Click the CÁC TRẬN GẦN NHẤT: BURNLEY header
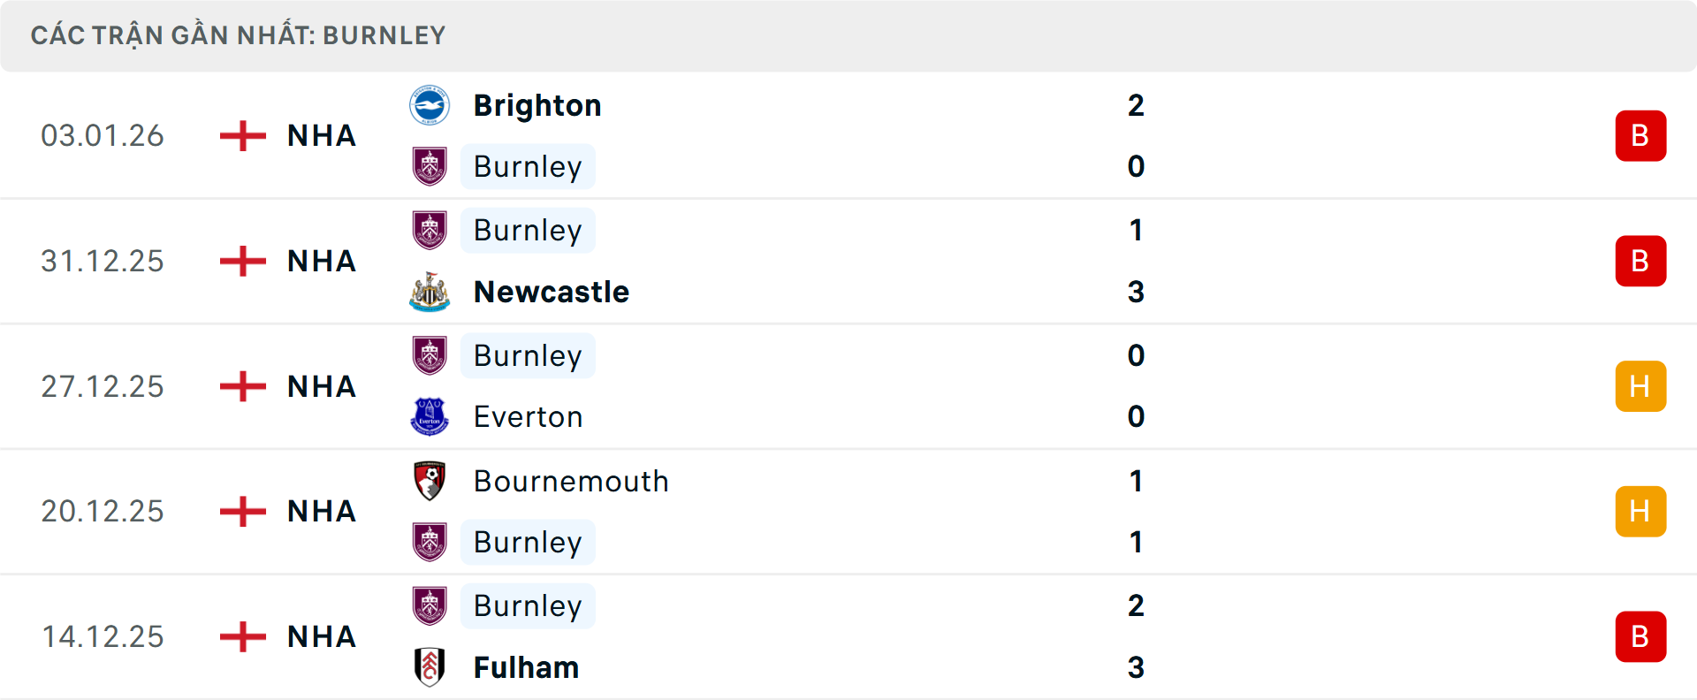This screenshot has width=1697, height=700. (x=239, y=34)
